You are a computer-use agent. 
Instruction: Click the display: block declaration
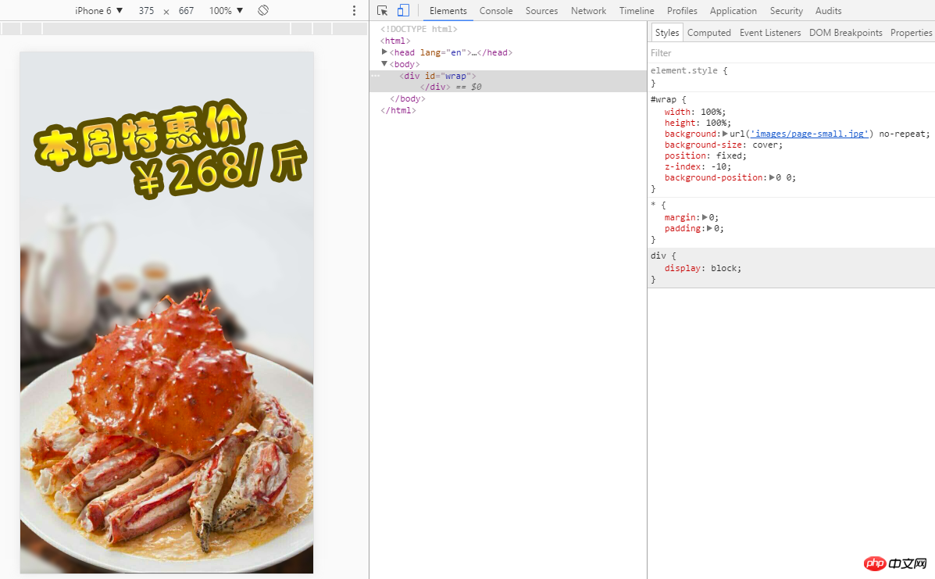(702, 268)
